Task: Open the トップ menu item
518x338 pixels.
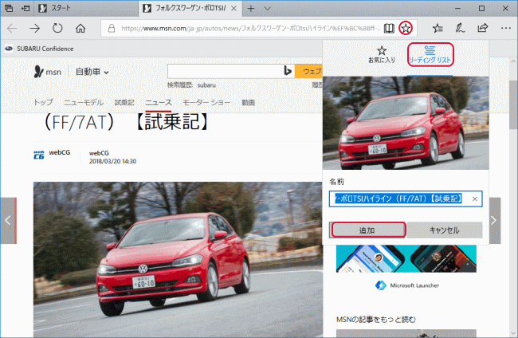Action: tap(43, 102)
